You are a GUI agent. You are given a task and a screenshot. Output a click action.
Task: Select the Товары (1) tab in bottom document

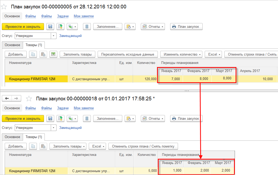pyautogui.click(x=34, y=137)
